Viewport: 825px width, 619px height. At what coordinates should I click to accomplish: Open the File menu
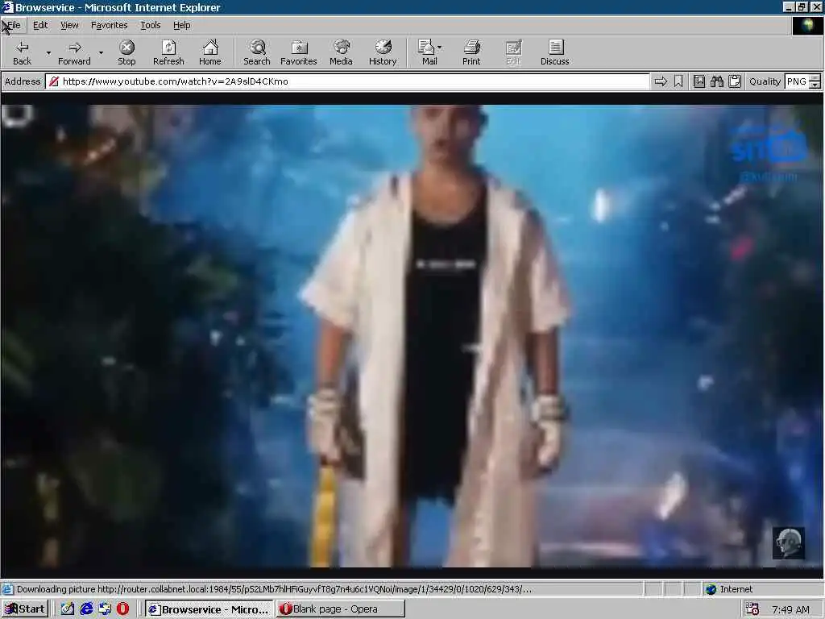[14, 25]
